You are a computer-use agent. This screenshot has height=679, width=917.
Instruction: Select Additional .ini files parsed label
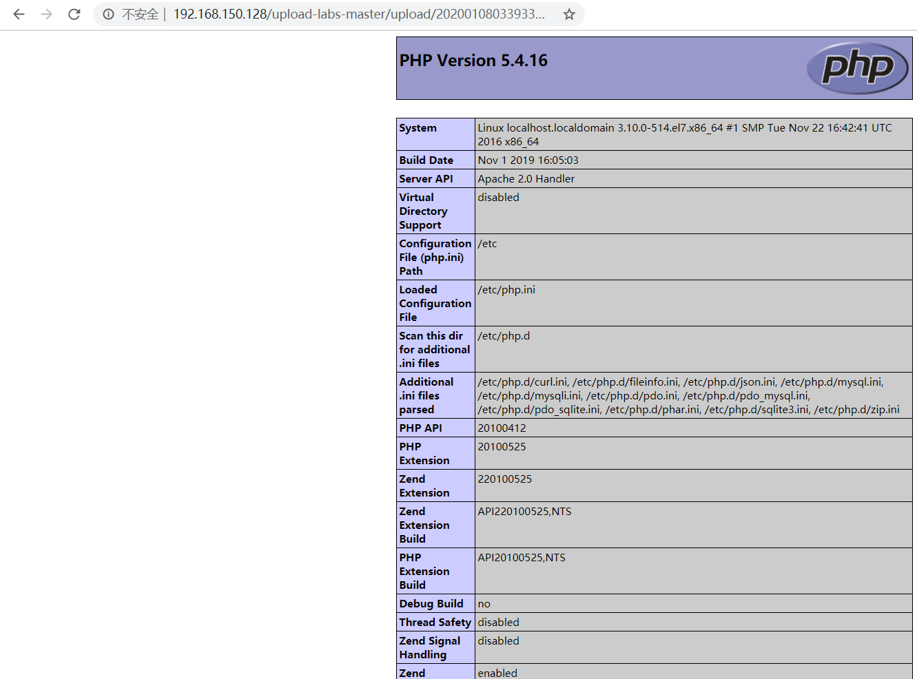(x=426, y=396)
